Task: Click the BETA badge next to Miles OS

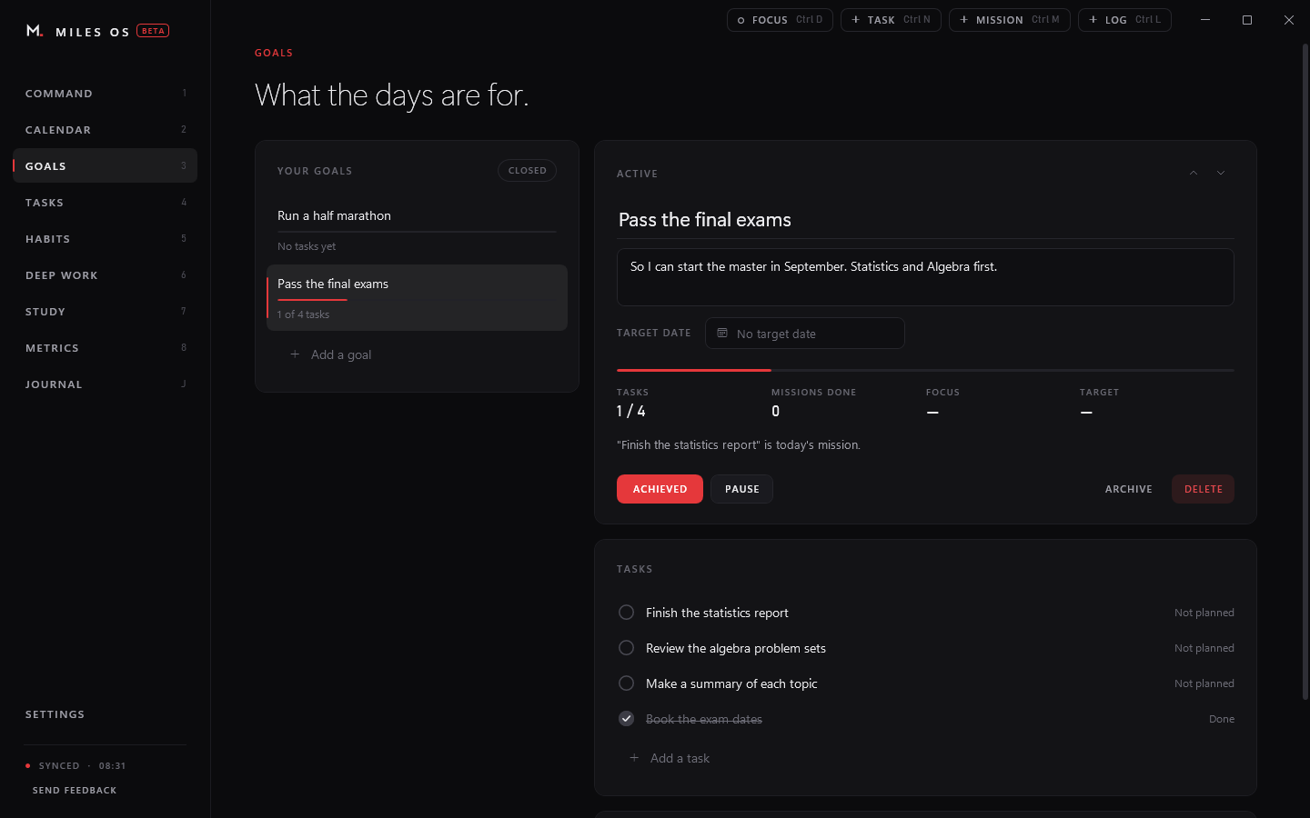Action: (x=153, y=31)
